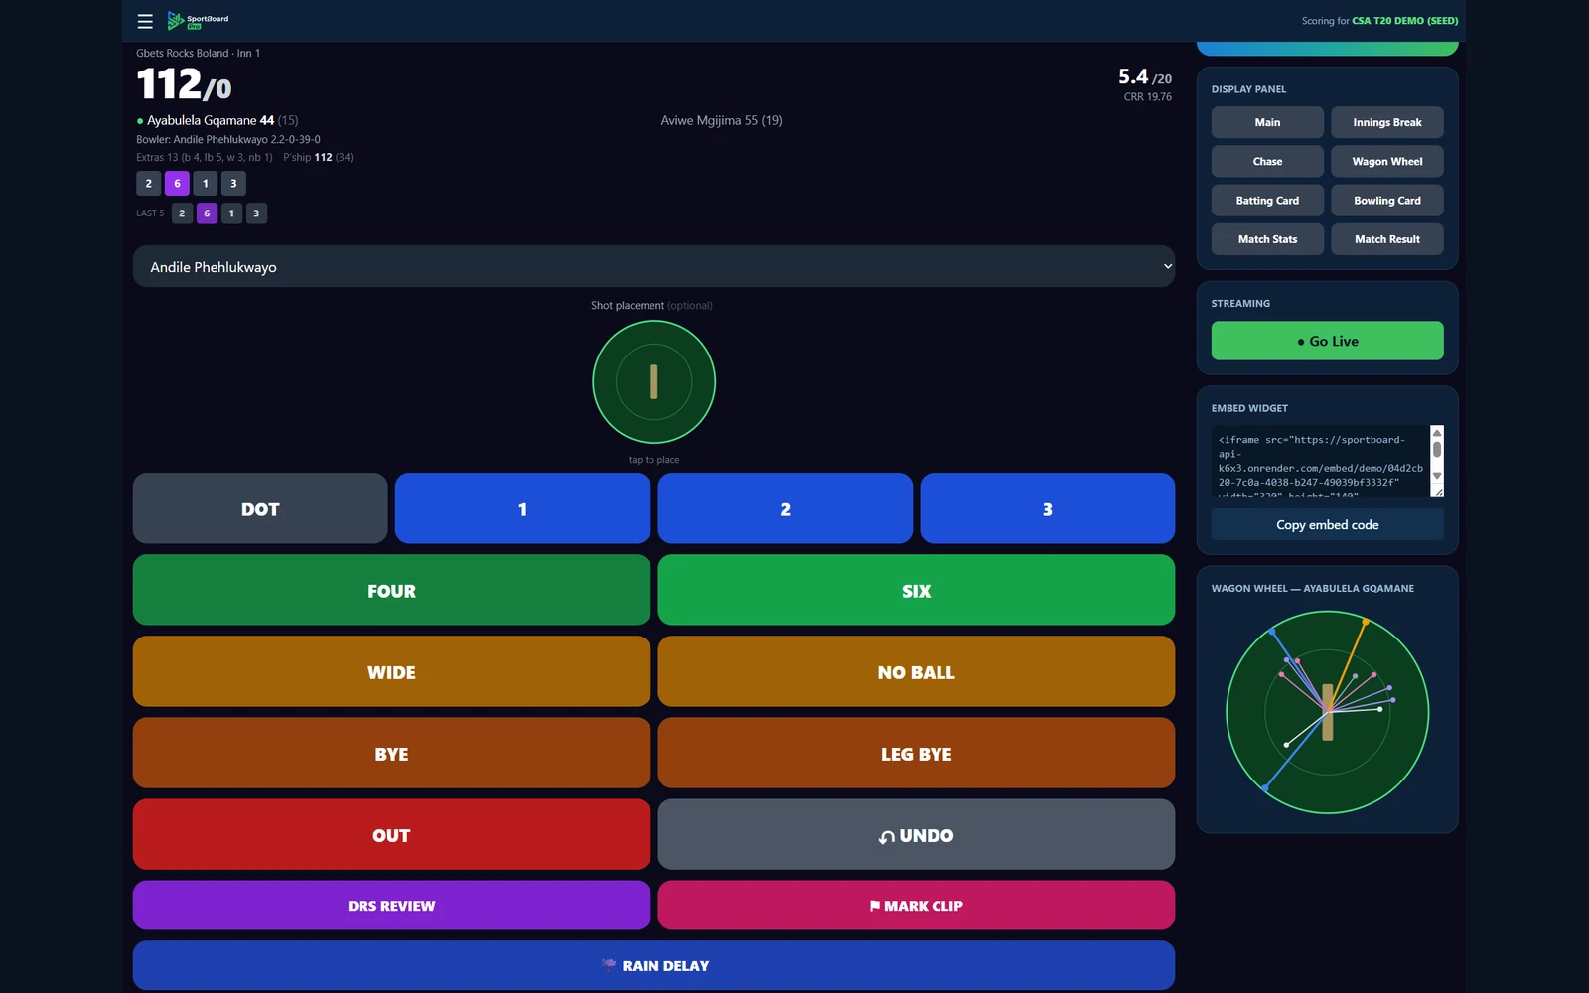
Task: Click the Bowler: Andile Phehlukwayo 2.2-0-39-0 line
Action: coord(228,139)
